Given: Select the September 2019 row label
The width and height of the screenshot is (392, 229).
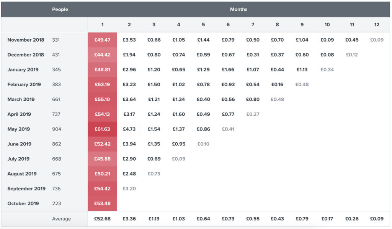Looking at the screenshot, I should pos(26,189).
